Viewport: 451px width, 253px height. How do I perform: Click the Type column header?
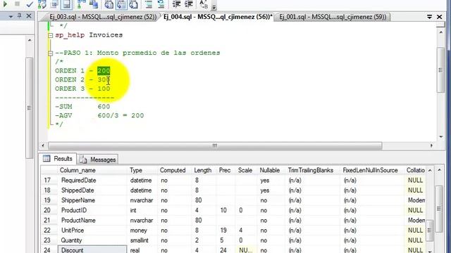[142, 170]
